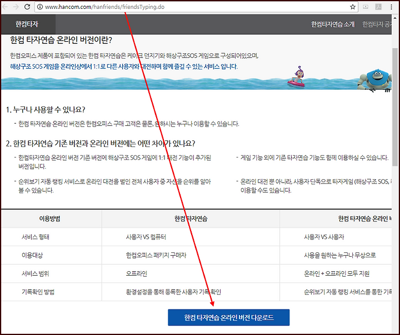Click intro line 한컴오피스 제품에 포함되어 있는
Image resolution: width=400 pixels, height=335 pixels.
(134, 55)
